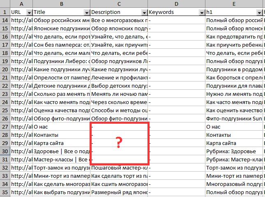Select title cell 'Сон без памперса'
Viewport: 265px width, 197px height.
pos(62,45)
